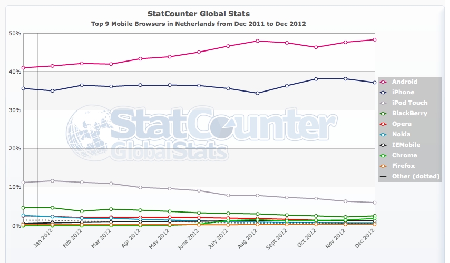Click the iPhone legend marker icon
450x263 pixels.
click(383, 92)
